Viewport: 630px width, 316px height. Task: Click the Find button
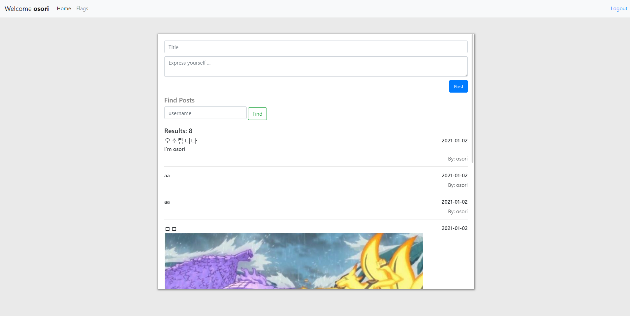pos(257,114)
